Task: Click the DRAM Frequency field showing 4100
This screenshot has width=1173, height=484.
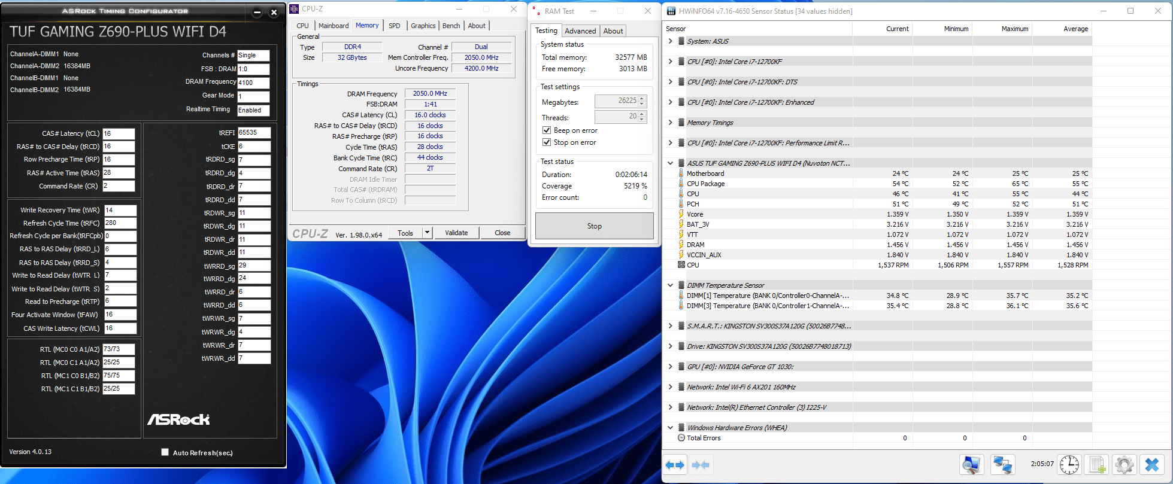Action: (x=253, y=83)
